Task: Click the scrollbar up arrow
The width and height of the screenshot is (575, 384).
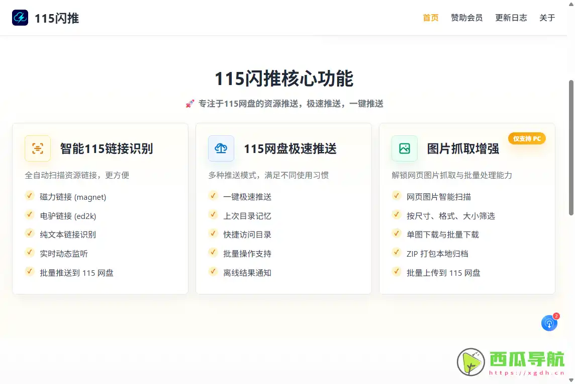Action: pos(571,4)
